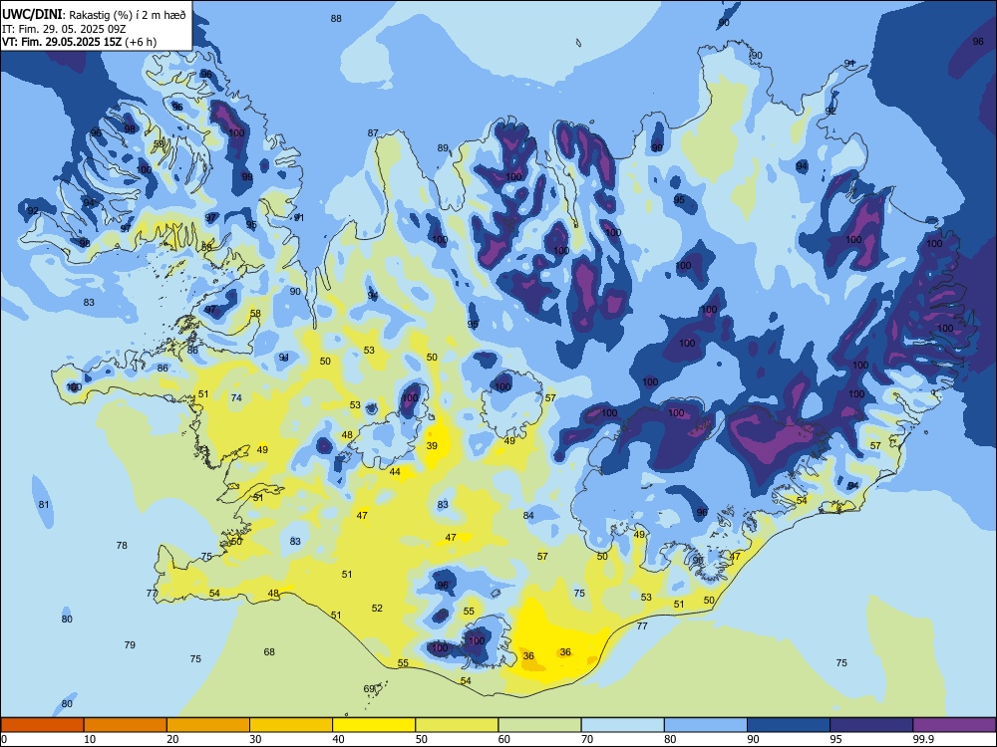Pick the indigo 95–99.9 legend swatch
The image size is (997, 747).
click(871, 725)
